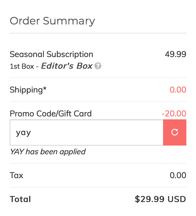Click the Shipping* label
Screen dimensions: 196x216
(x=28, y=90)
